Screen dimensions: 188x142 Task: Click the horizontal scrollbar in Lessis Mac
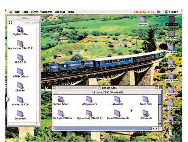pyautogui.click(x=104, y=129)
